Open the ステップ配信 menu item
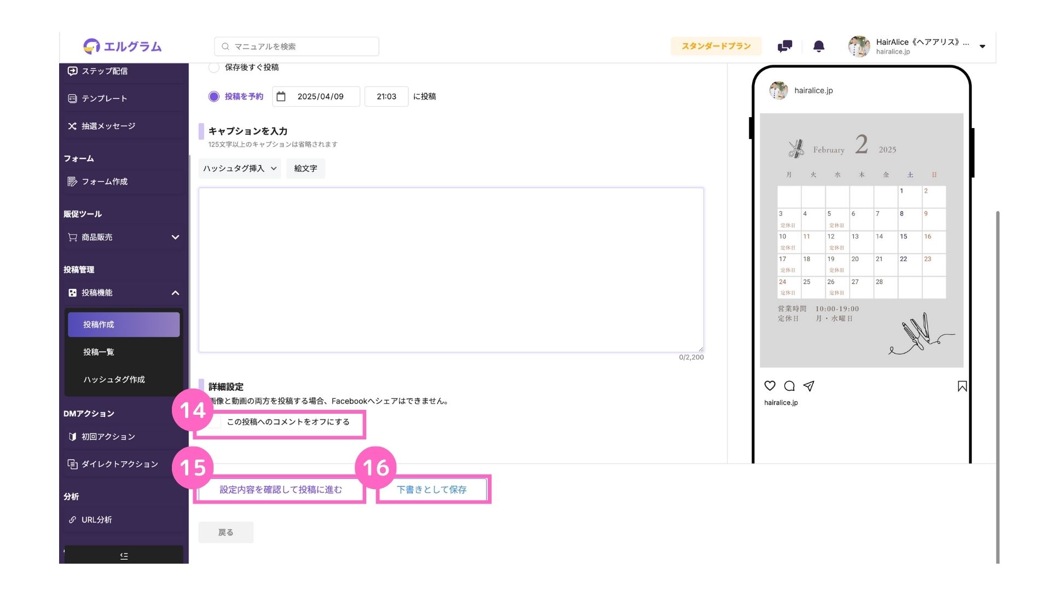This screenshot has width=1051, height=591. click(x=124, y=71)
